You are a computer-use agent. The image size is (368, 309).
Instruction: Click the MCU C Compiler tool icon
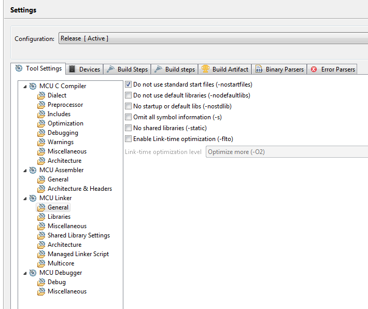[33, 86]
